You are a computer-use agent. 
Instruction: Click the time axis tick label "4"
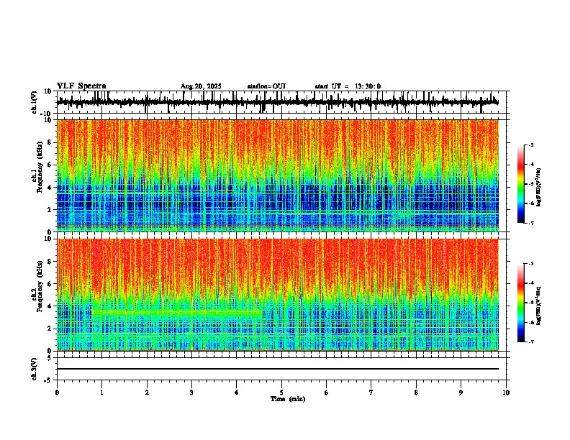[x=237, y=393]
